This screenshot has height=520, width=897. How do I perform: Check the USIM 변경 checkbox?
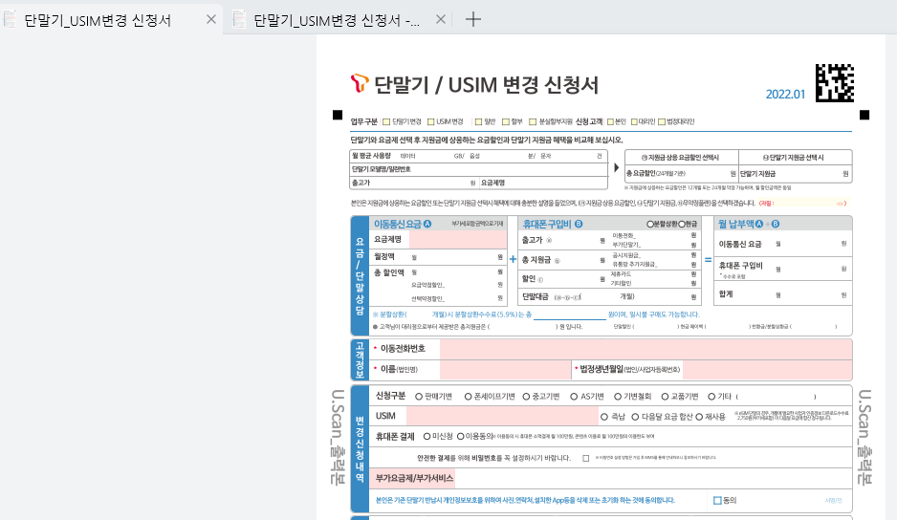pyautogui.click(x=430, y=121)
